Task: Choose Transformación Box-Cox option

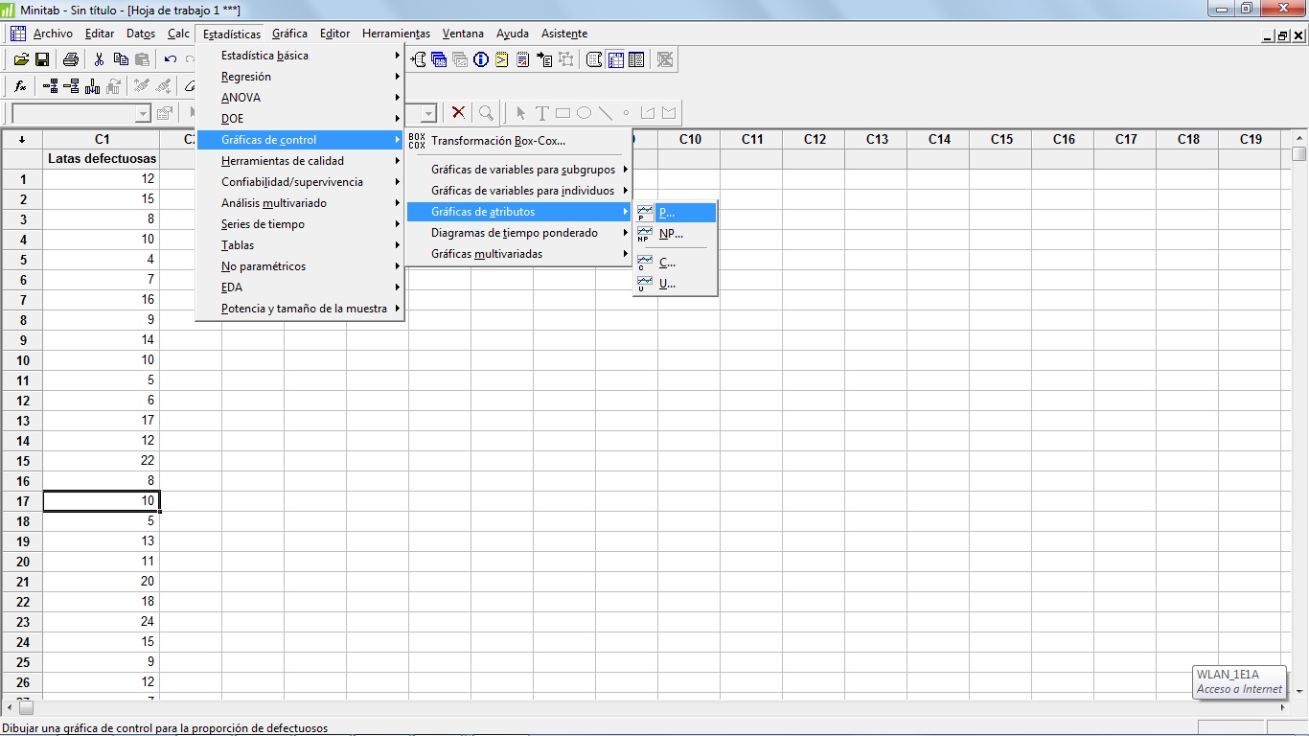Action: tap(519, 141)
